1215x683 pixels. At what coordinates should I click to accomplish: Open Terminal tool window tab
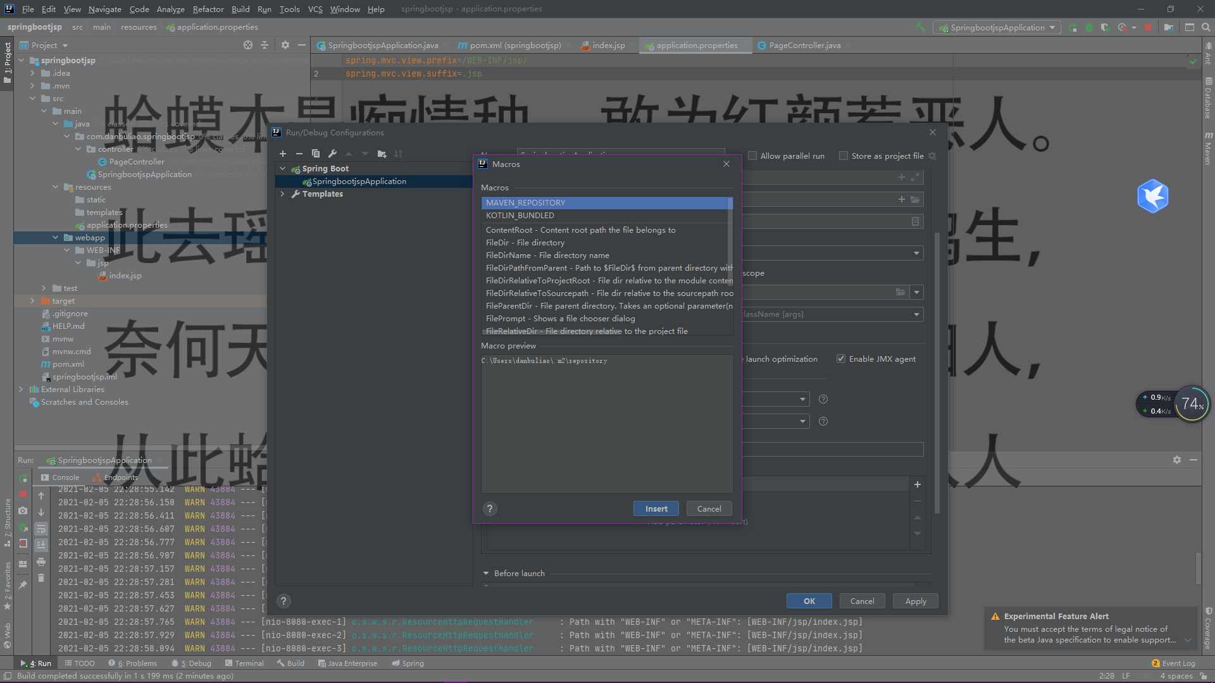coord(244,663)
